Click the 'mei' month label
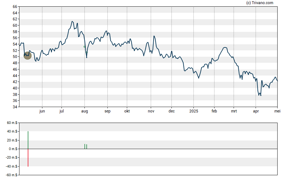Screen dimensions: 283x180 point(277,111)
